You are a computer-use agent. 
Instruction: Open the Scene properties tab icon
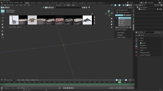tap(136, 47)
